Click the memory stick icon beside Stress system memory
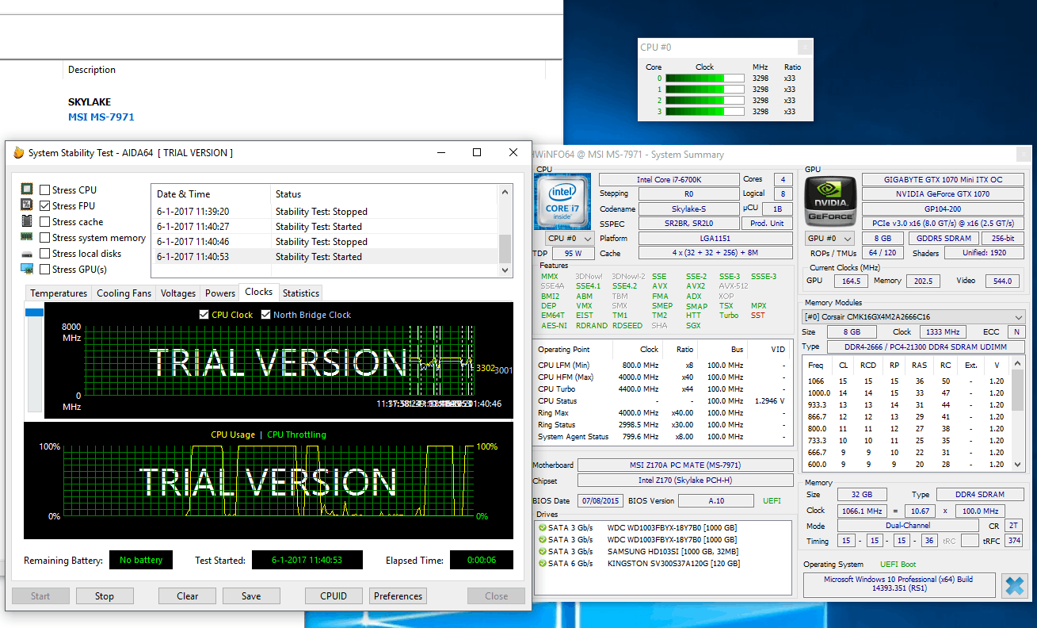Viewport: 1037px width, 628px height. (x=27, y=237)
